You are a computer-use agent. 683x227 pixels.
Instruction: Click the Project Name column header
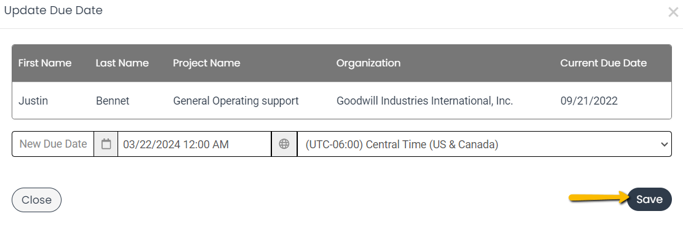207,63
